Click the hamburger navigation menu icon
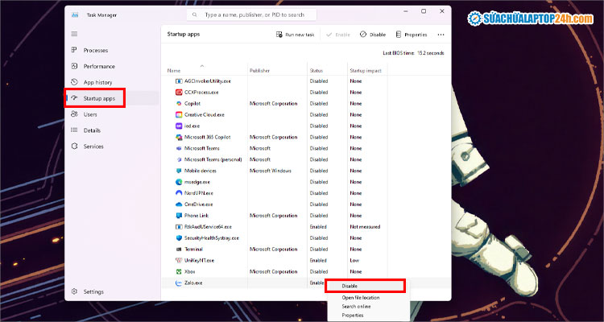 (x=75, y=34)
